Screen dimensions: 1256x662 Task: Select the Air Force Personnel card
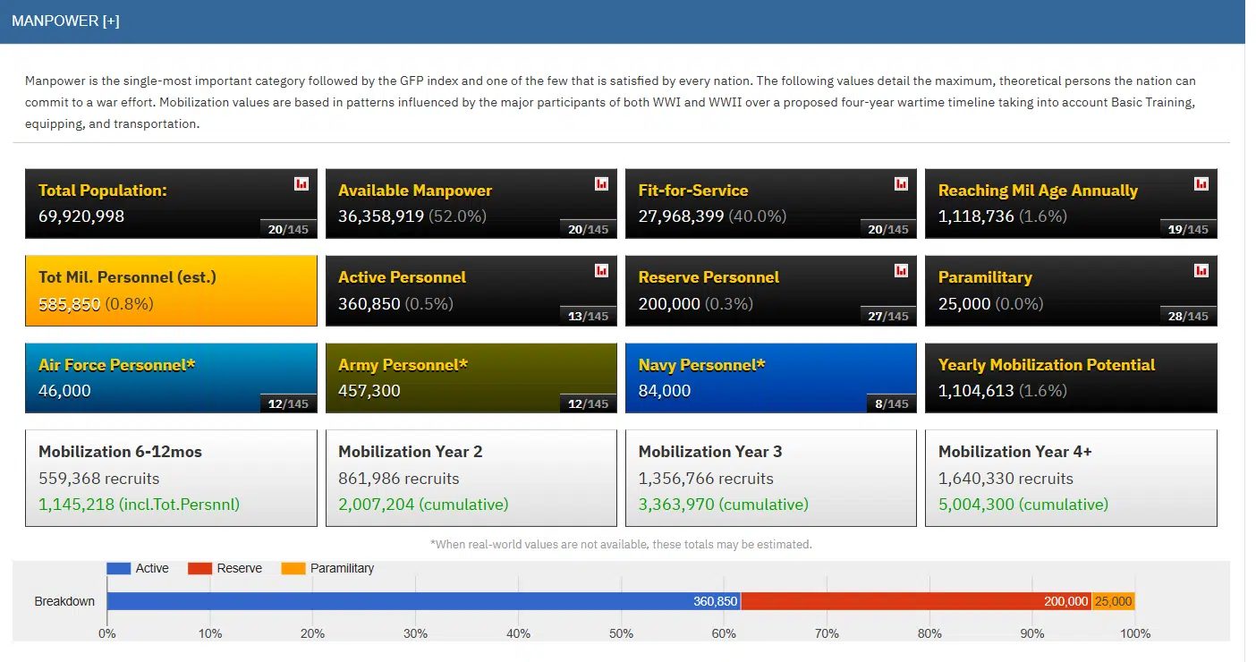point(171,378)
